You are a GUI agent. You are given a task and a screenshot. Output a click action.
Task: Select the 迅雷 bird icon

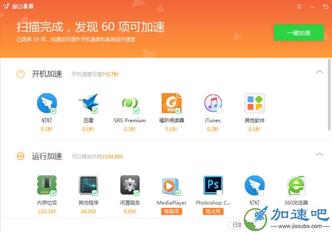point(88,103)
